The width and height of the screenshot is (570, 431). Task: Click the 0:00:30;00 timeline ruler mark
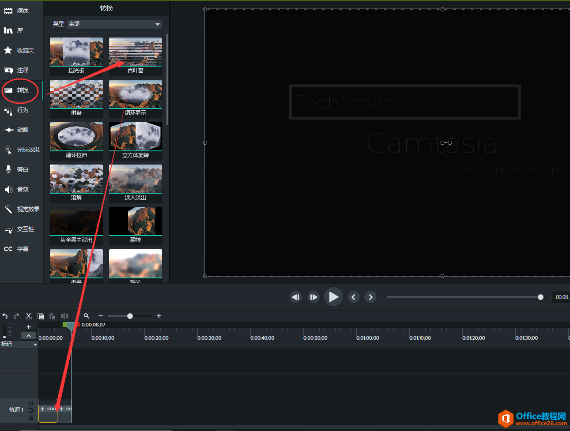click(x=209, y=338)
